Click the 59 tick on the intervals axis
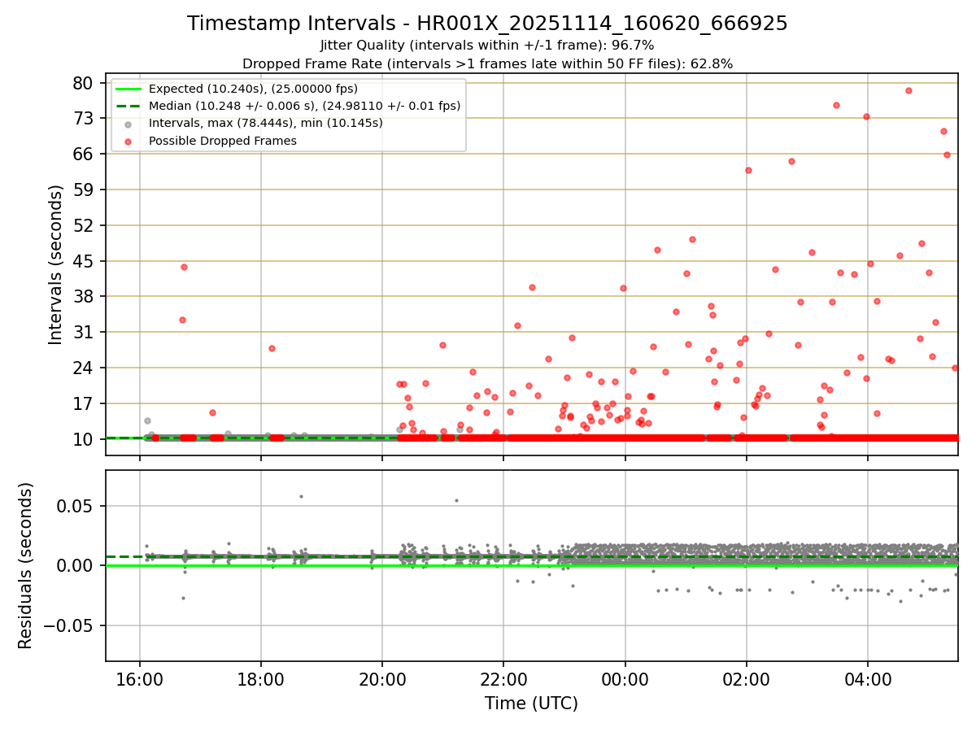 pyautogui.click(x=82, y=190)
